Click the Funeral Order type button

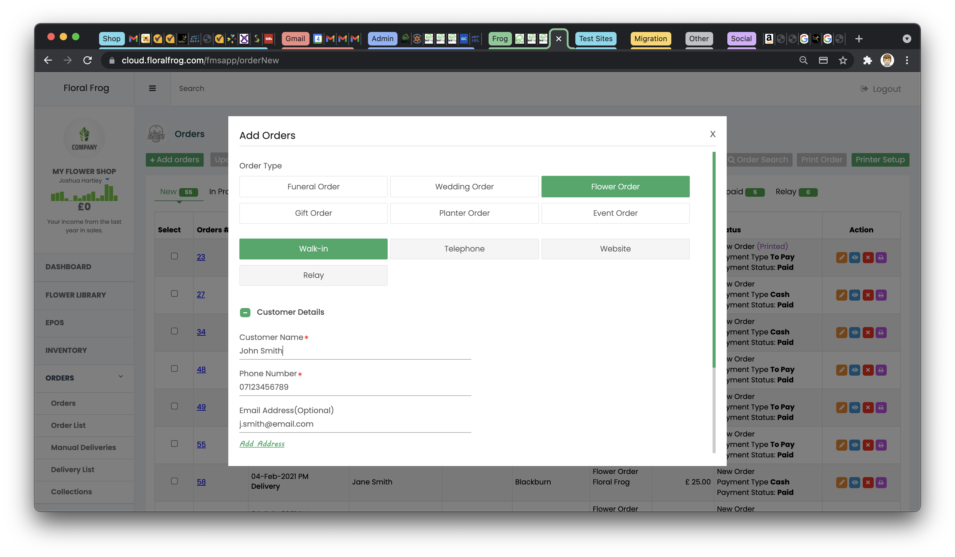[x=313, y=186]
